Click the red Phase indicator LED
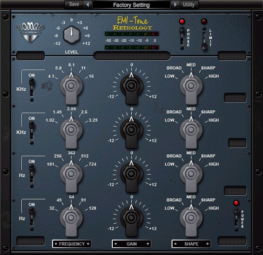The image size is (263, 255). pos(182,21)
